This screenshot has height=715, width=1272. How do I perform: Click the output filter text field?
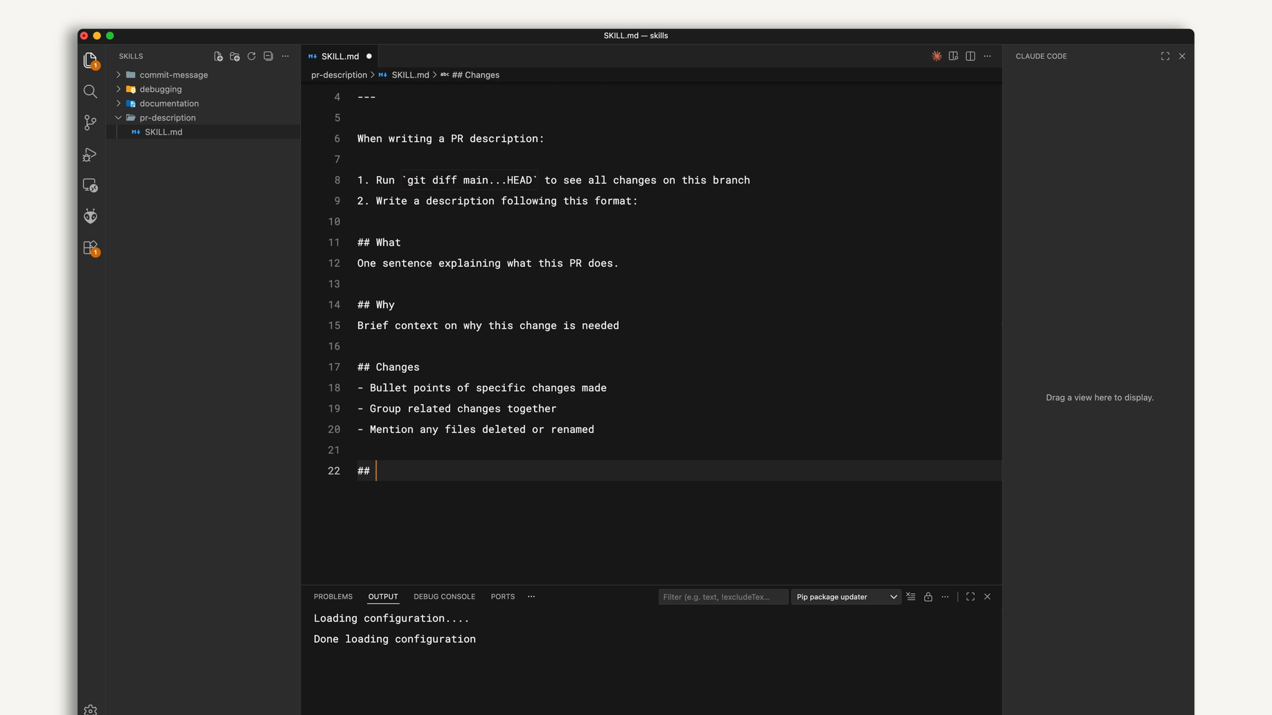pos(722,596)
